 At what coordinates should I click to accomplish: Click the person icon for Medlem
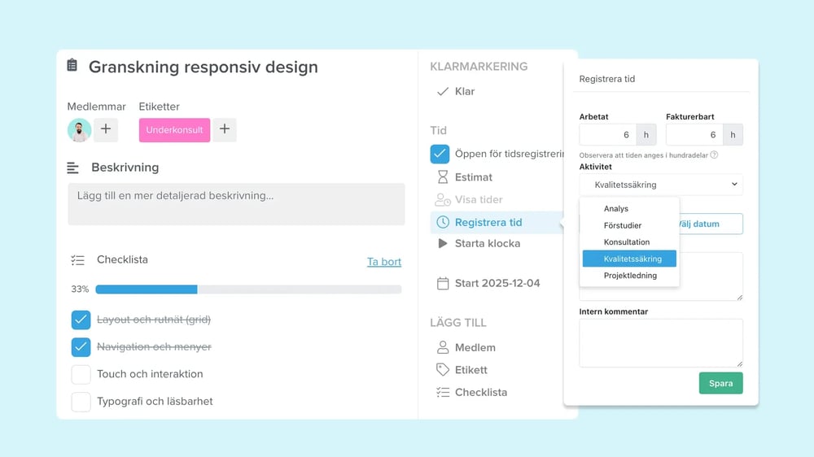443,347
